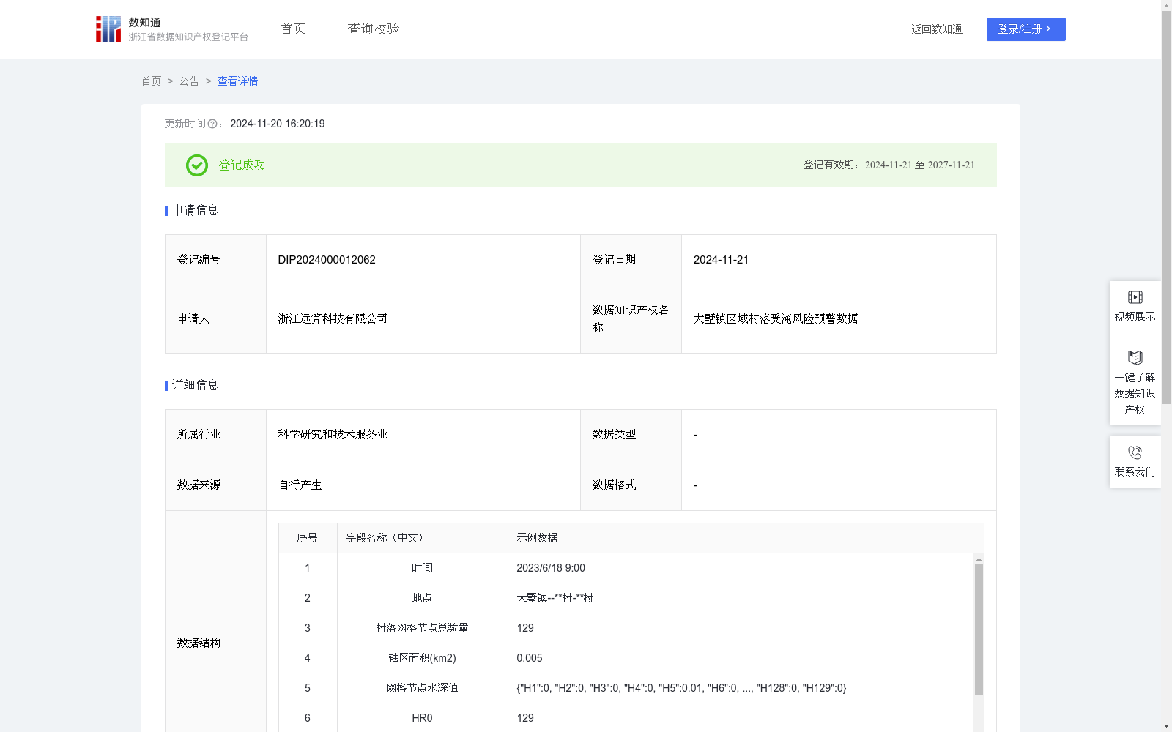Click the 数据类型 label cell
Image resolution: width=1172 pixels, height=732 pixels.
[x=631, y=435]
